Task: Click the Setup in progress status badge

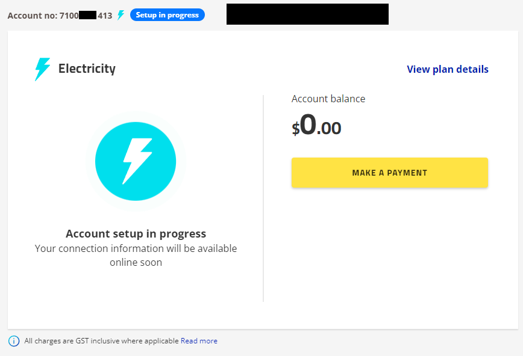Action: (167, 15)
